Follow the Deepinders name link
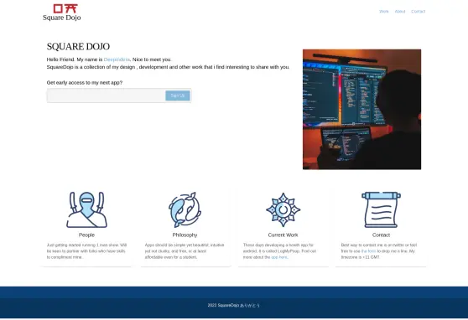This screenshot has height=320, width=468. click(117, 59)
